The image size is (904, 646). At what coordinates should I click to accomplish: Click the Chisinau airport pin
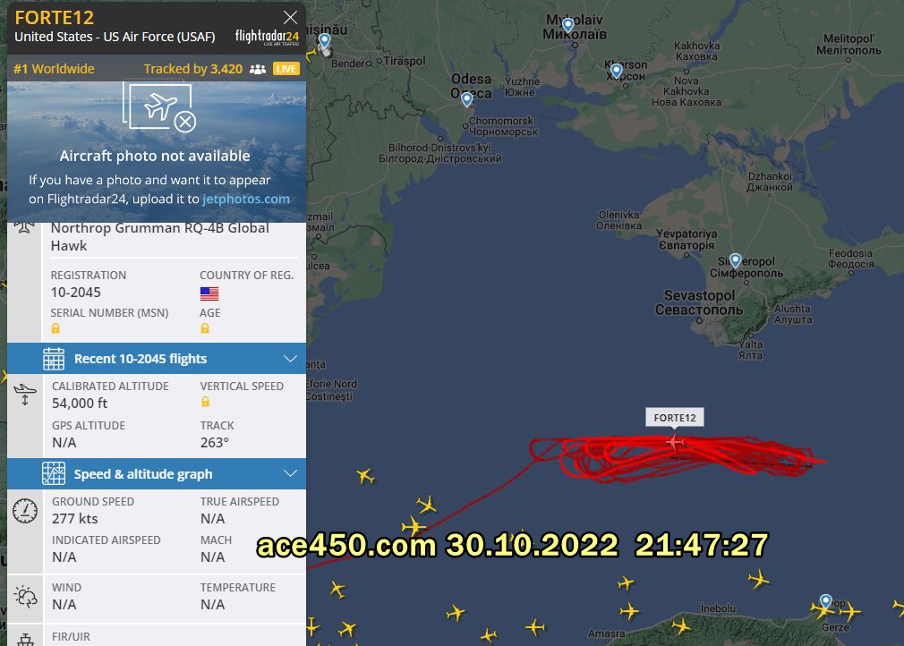pos(325,41)
